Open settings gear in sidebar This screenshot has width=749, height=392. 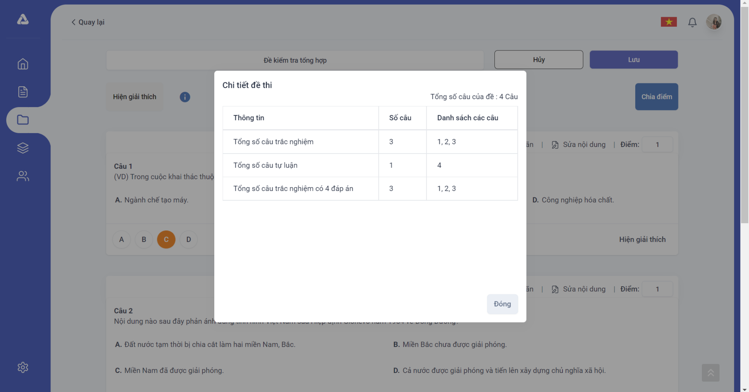(23, 367)
